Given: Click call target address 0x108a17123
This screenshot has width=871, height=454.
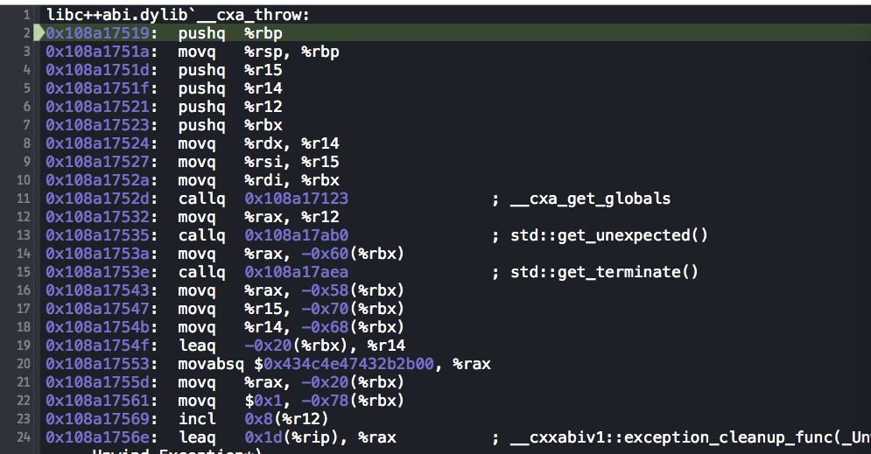Looking at the screenshot, I should coord(296,199).
